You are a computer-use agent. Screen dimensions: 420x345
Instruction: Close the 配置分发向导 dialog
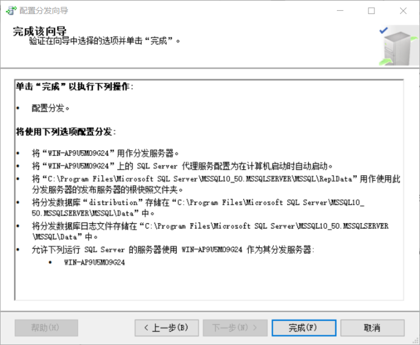pos(403,11)
